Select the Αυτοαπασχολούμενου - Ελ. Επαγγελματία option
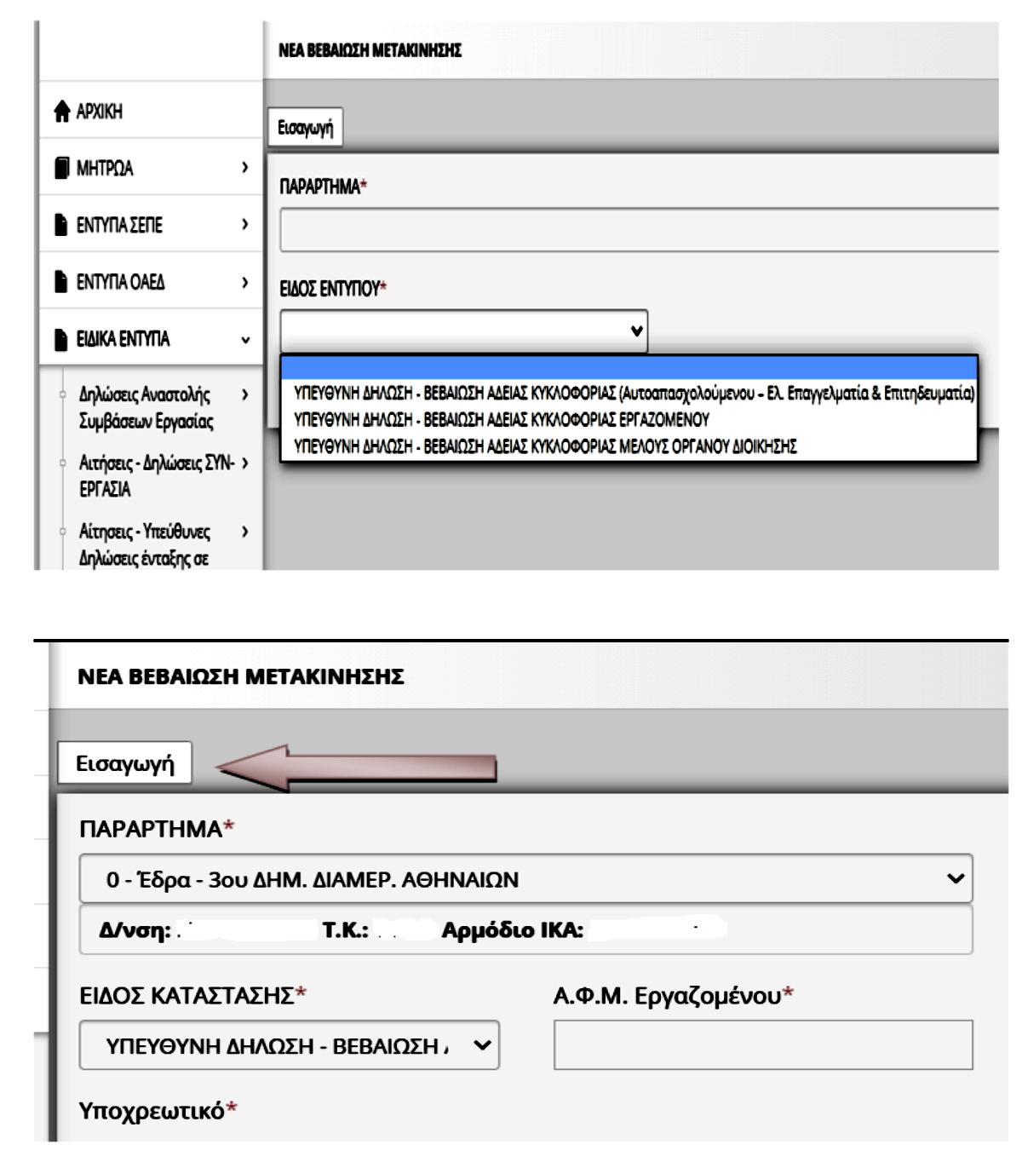This screenshot has width=1022, height=1162. pyautogui.click(x=633, y=394)
